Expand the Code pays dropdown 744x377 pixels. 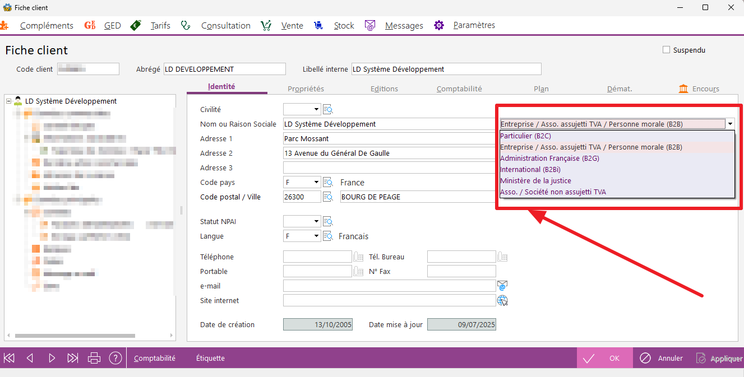tap(316, 183)
